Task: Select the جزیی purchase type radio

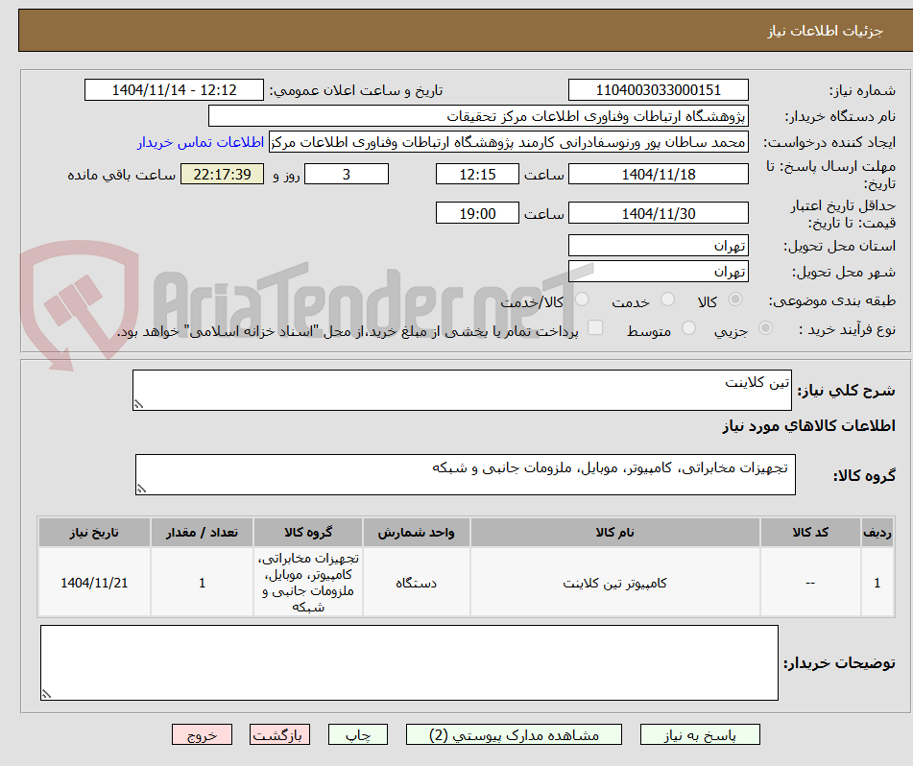Action: tap(766, 328)
